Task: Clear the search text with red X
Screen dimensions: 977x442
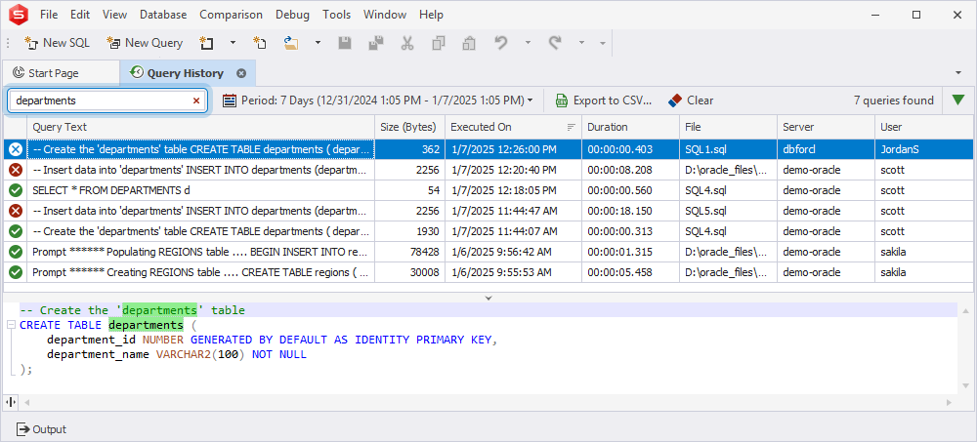Action: 196,100
